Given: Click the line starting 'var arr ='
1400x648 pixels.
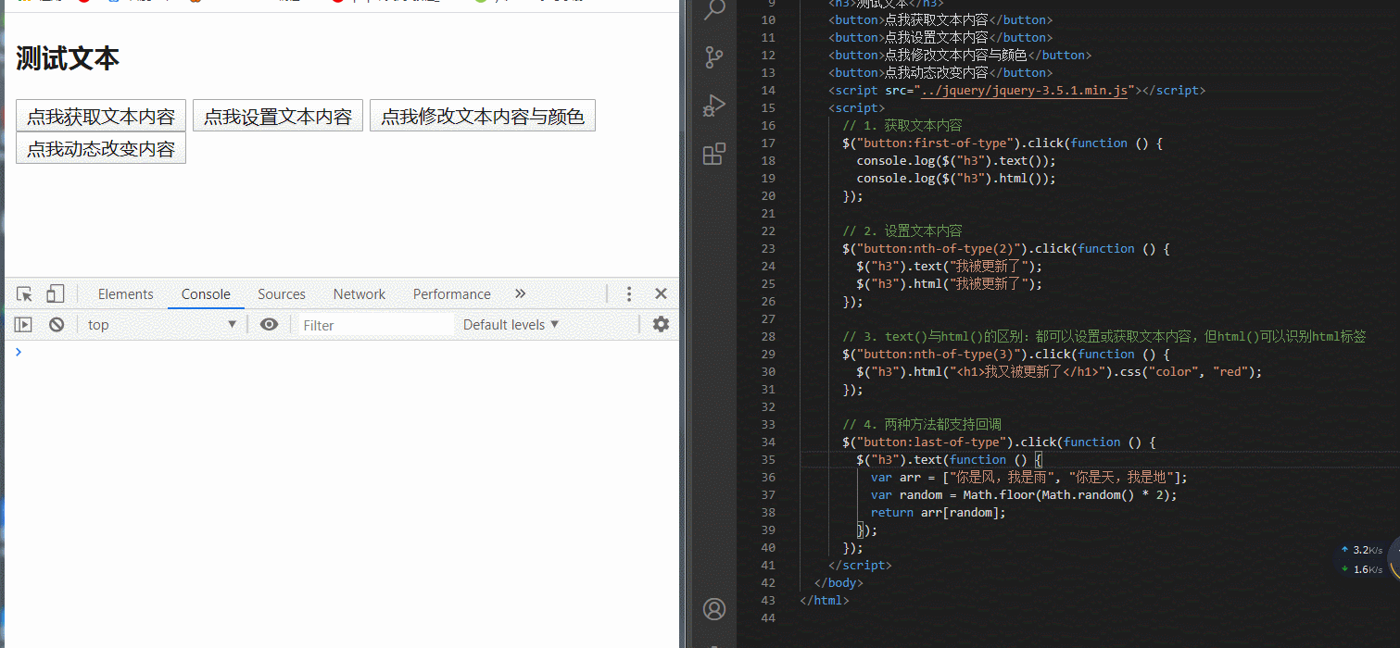Looking at the screenshot, I should (1028, 478).
